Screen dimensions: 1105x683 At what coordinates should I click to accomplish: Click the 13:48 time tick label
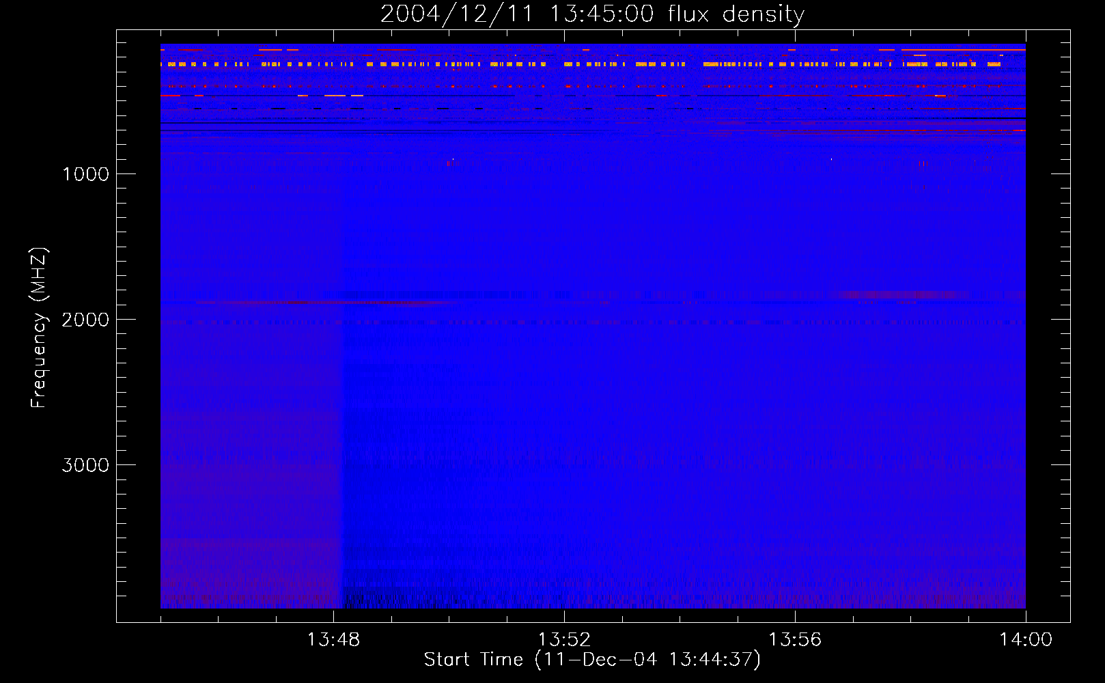[333, 640]
